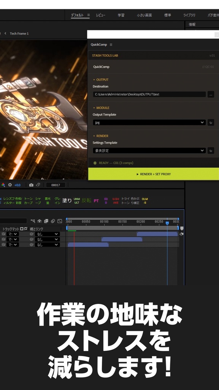Select the デフォルト workspace tab
Viewport: 219px width, 390px height.
pyautogui.click(x=77, y=15)
